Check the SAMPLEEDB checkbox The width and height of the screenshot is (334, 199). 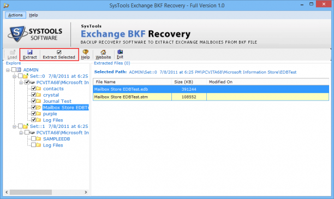33,139
